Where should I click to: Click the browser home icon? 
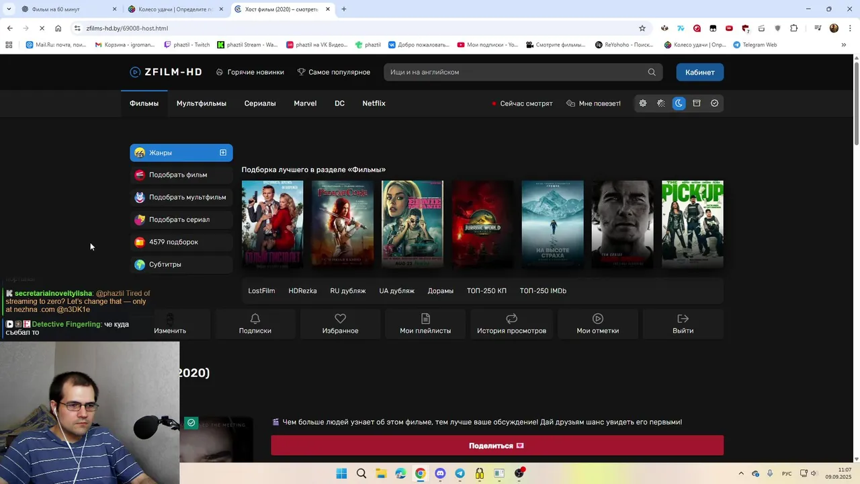point(58,28)
